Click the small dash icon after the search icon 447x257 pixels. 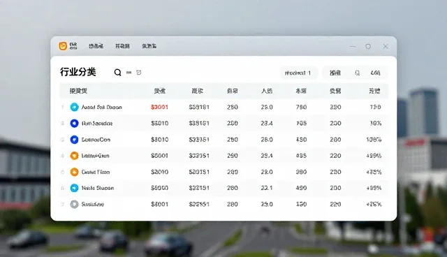click(x=129, y=73)
